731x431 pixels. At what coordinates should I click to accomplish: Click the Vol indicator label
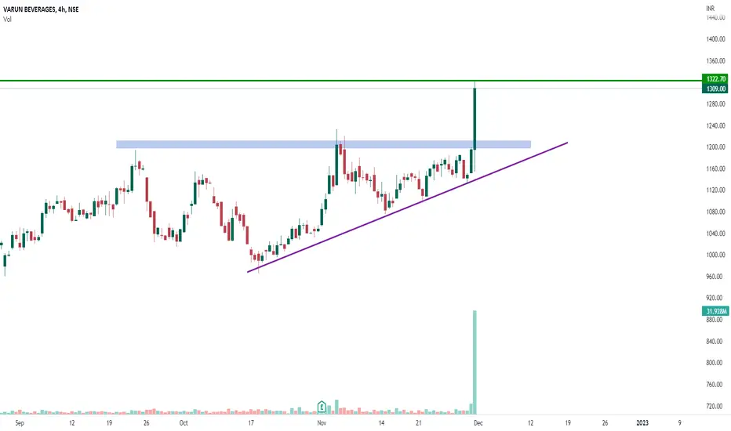(7, 19)
